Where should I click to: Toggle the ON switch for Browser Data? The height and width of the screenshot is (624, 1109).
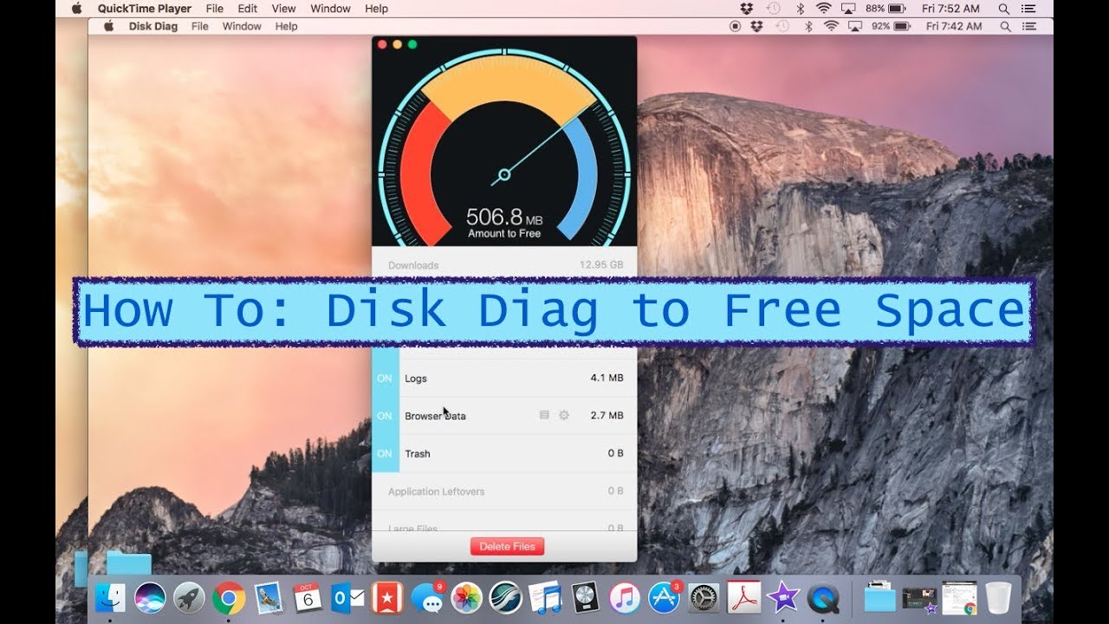(385, 416)
